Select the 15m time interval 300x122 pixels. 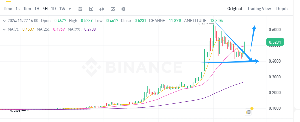click(x=27, y=9)
